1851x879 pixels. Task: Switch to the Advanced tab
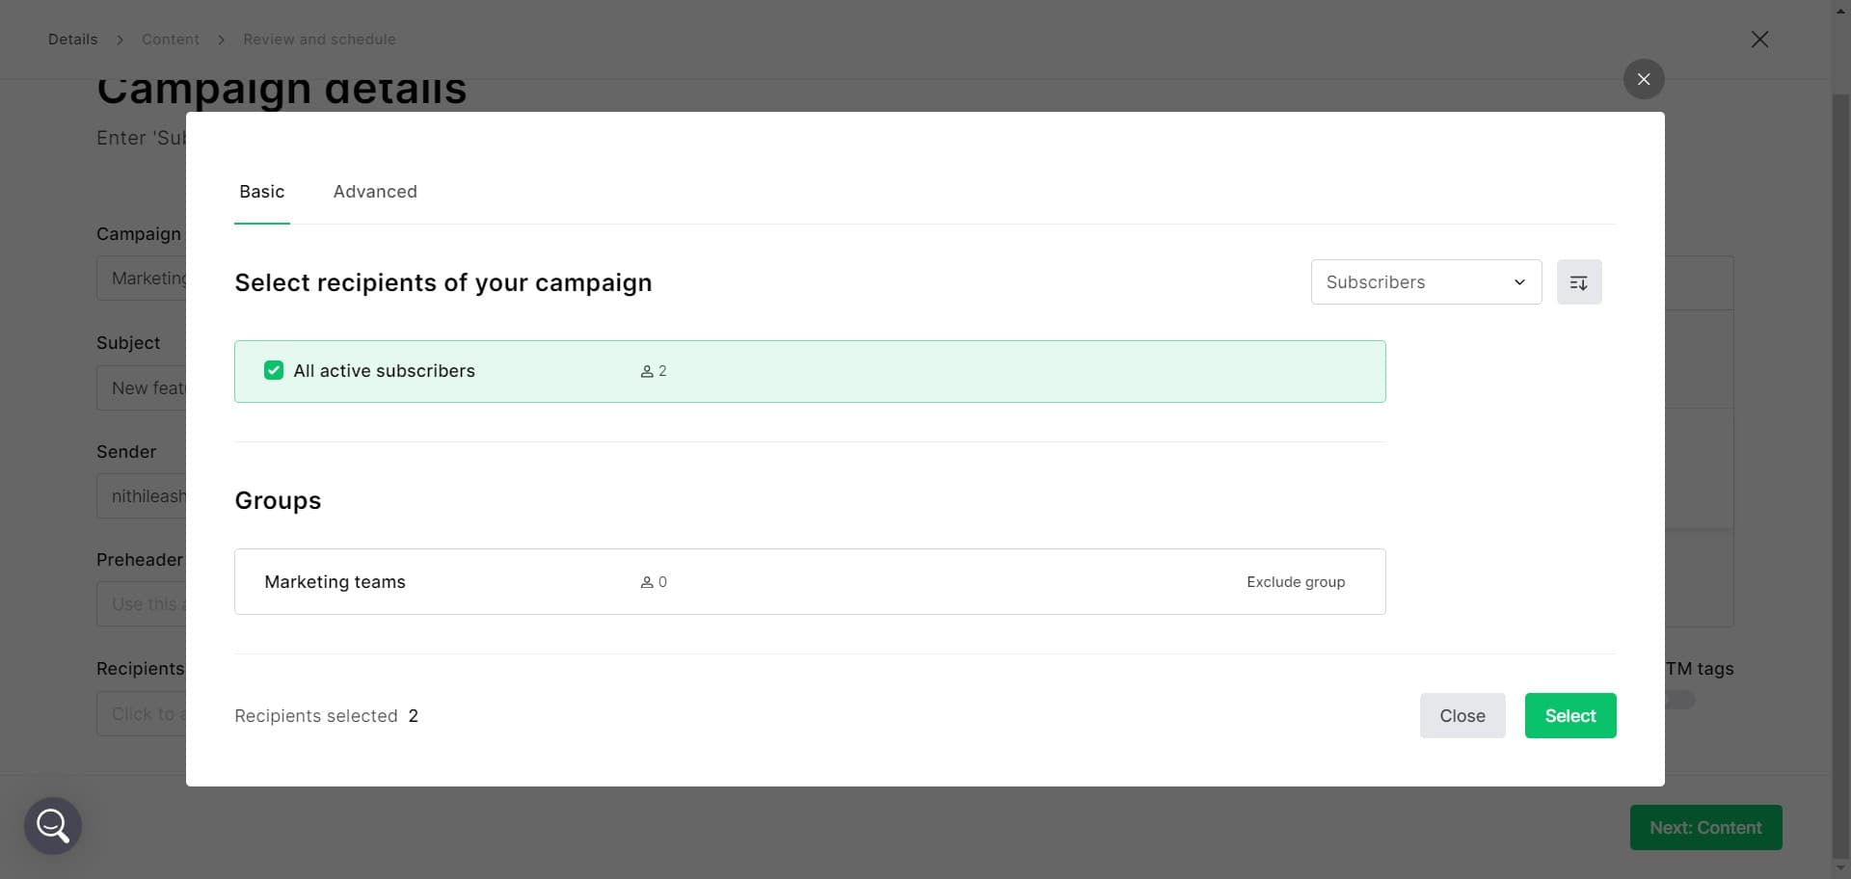tap(375, 192)
